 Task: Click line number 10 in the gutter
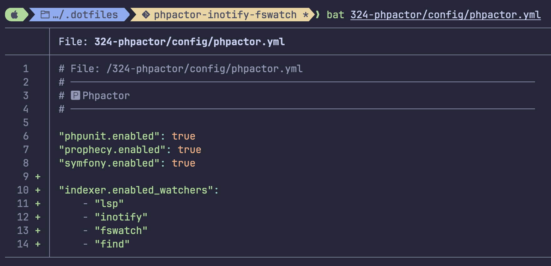(23, 190)
